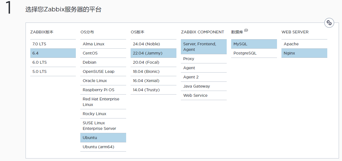Select the Ubuntu distribution option
Screen dimensions: 342x161
103,138
